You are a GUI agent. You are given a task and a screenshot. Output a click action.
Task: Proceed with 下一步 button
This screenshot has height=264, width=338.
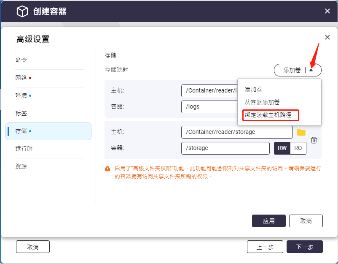point(305,247)
